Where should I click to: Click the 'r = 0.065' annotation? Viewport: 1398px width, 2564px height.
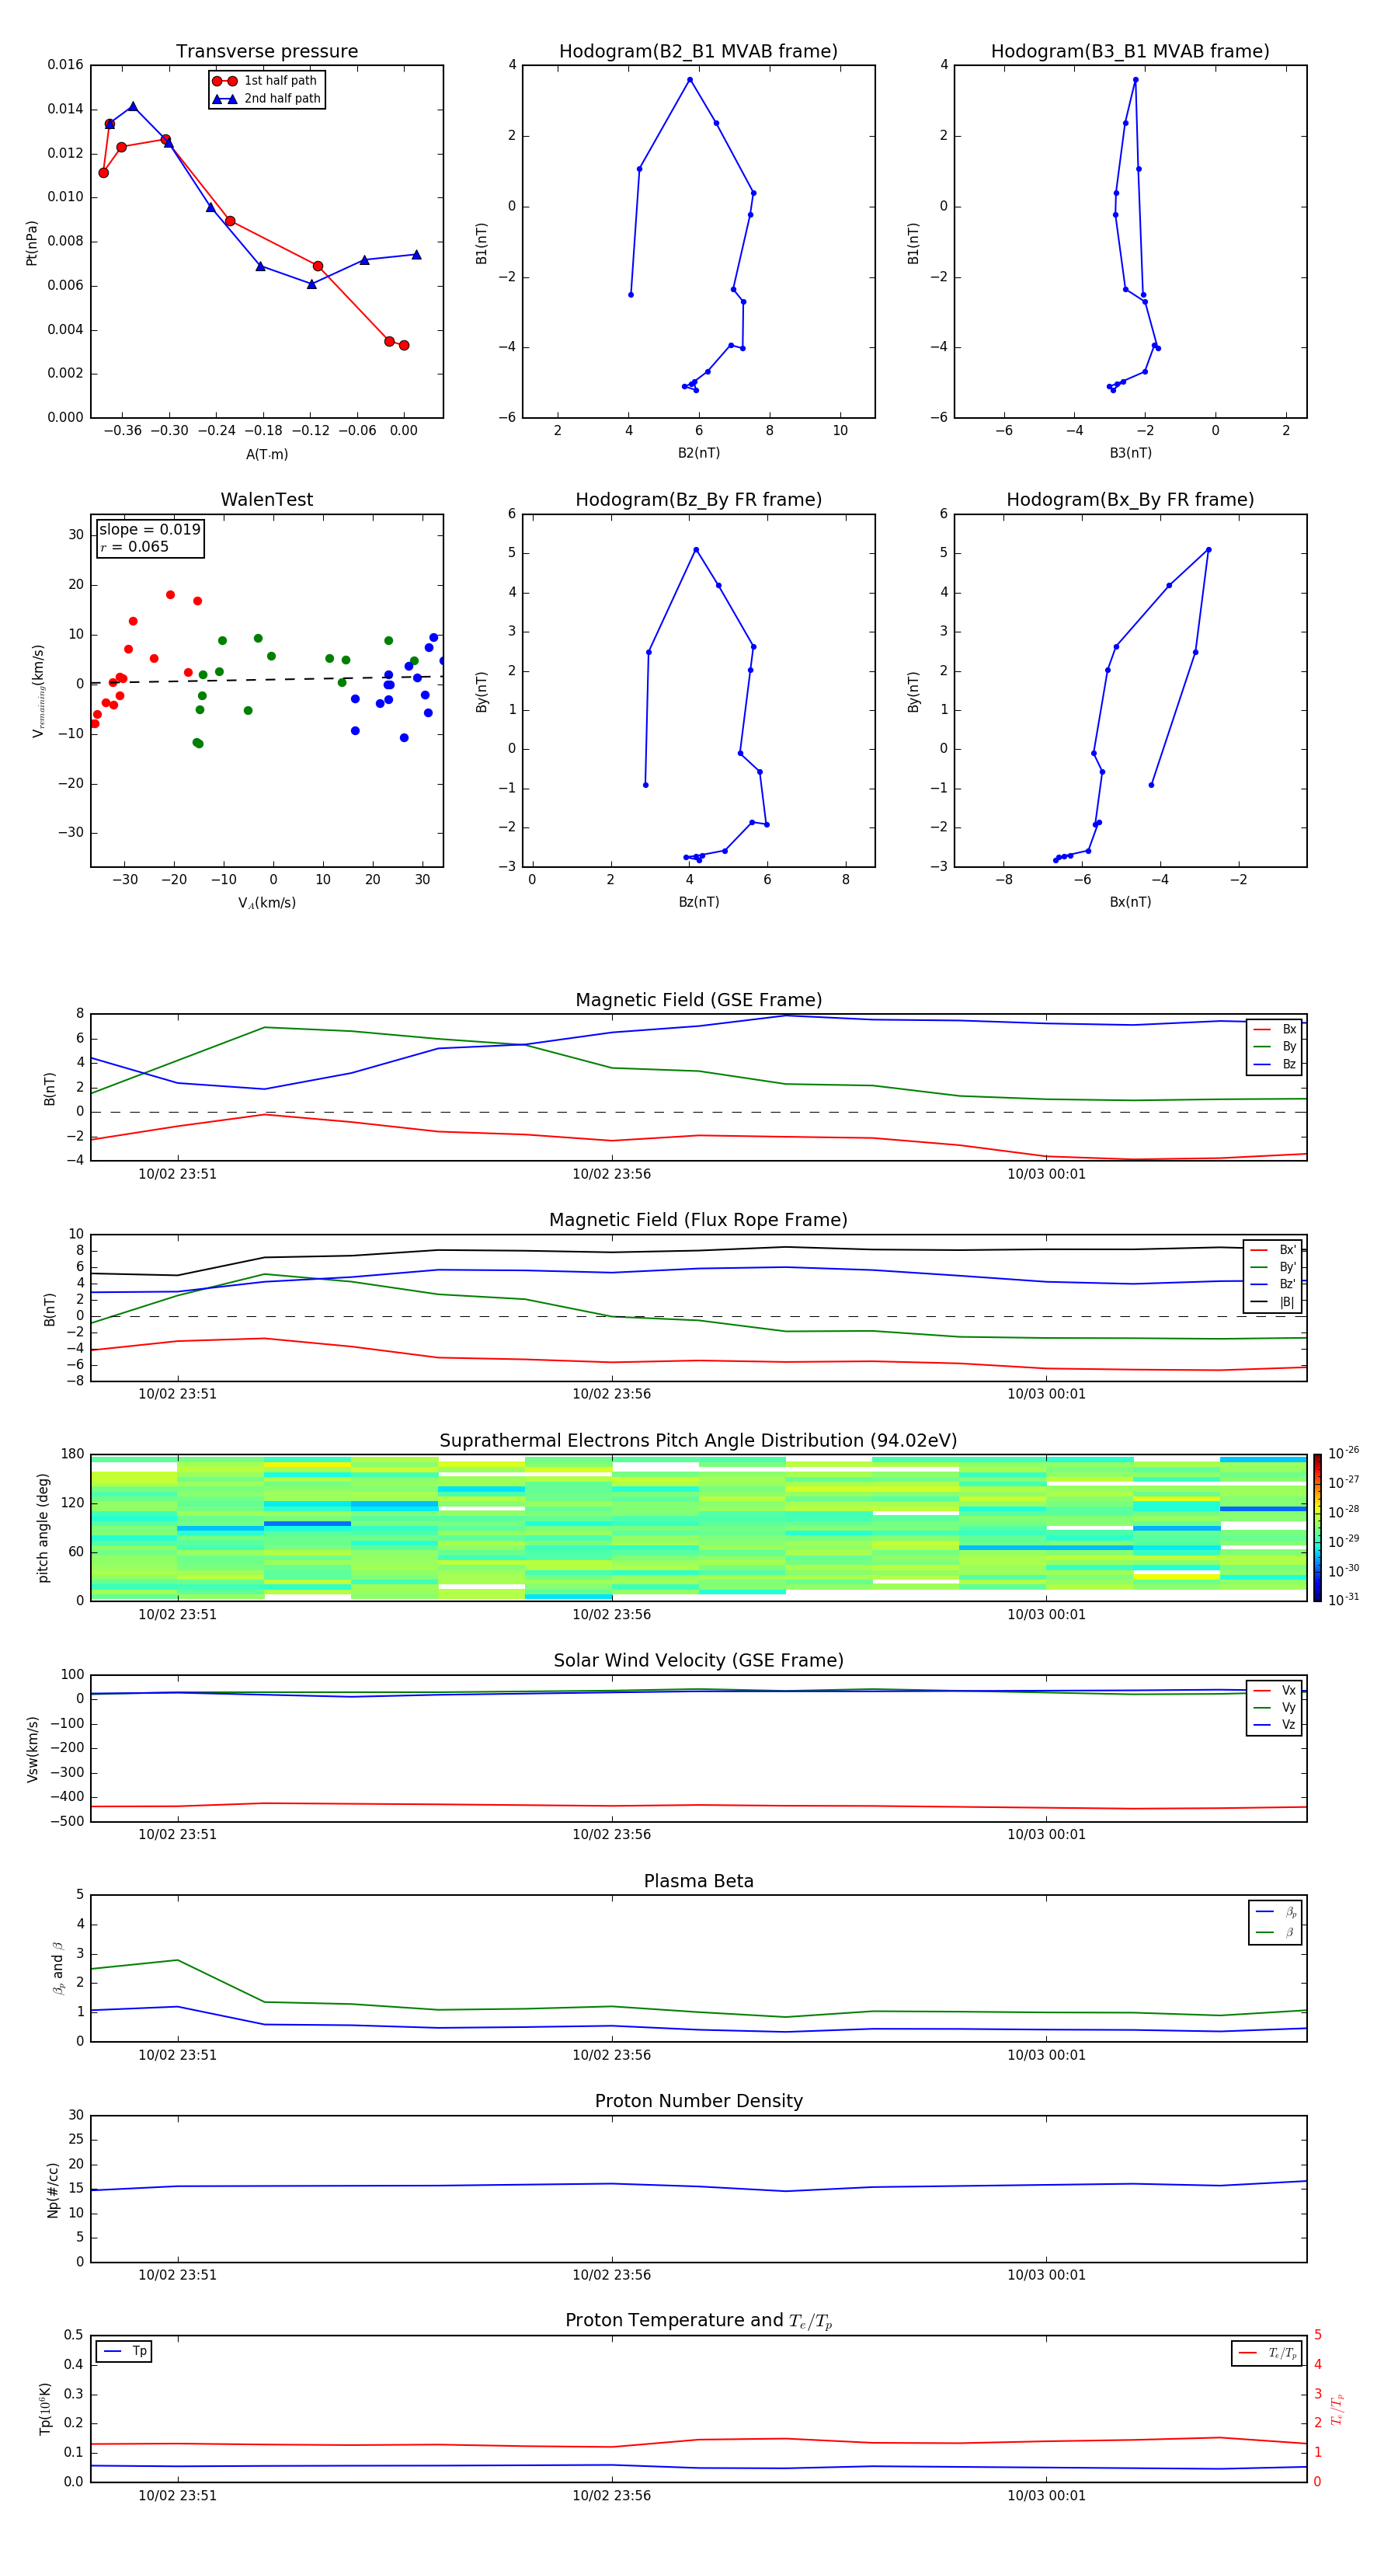[x=134, y=546]
